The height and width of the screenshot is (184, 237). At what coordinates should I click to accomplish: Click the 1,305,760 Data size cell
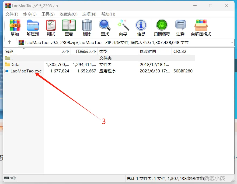[58, 65]
